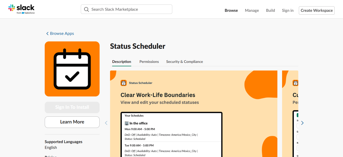Click the Status Scheduler page title
This screenshot has width=343, height=157.
click(x=138, y=46)
